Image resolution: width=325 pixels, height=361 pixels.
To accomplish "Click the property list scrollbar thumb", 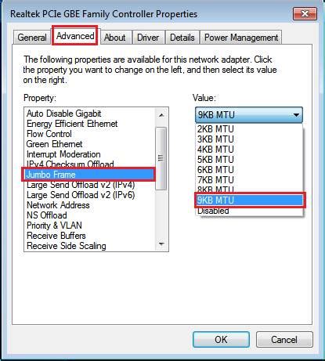I will pos(161,158).
